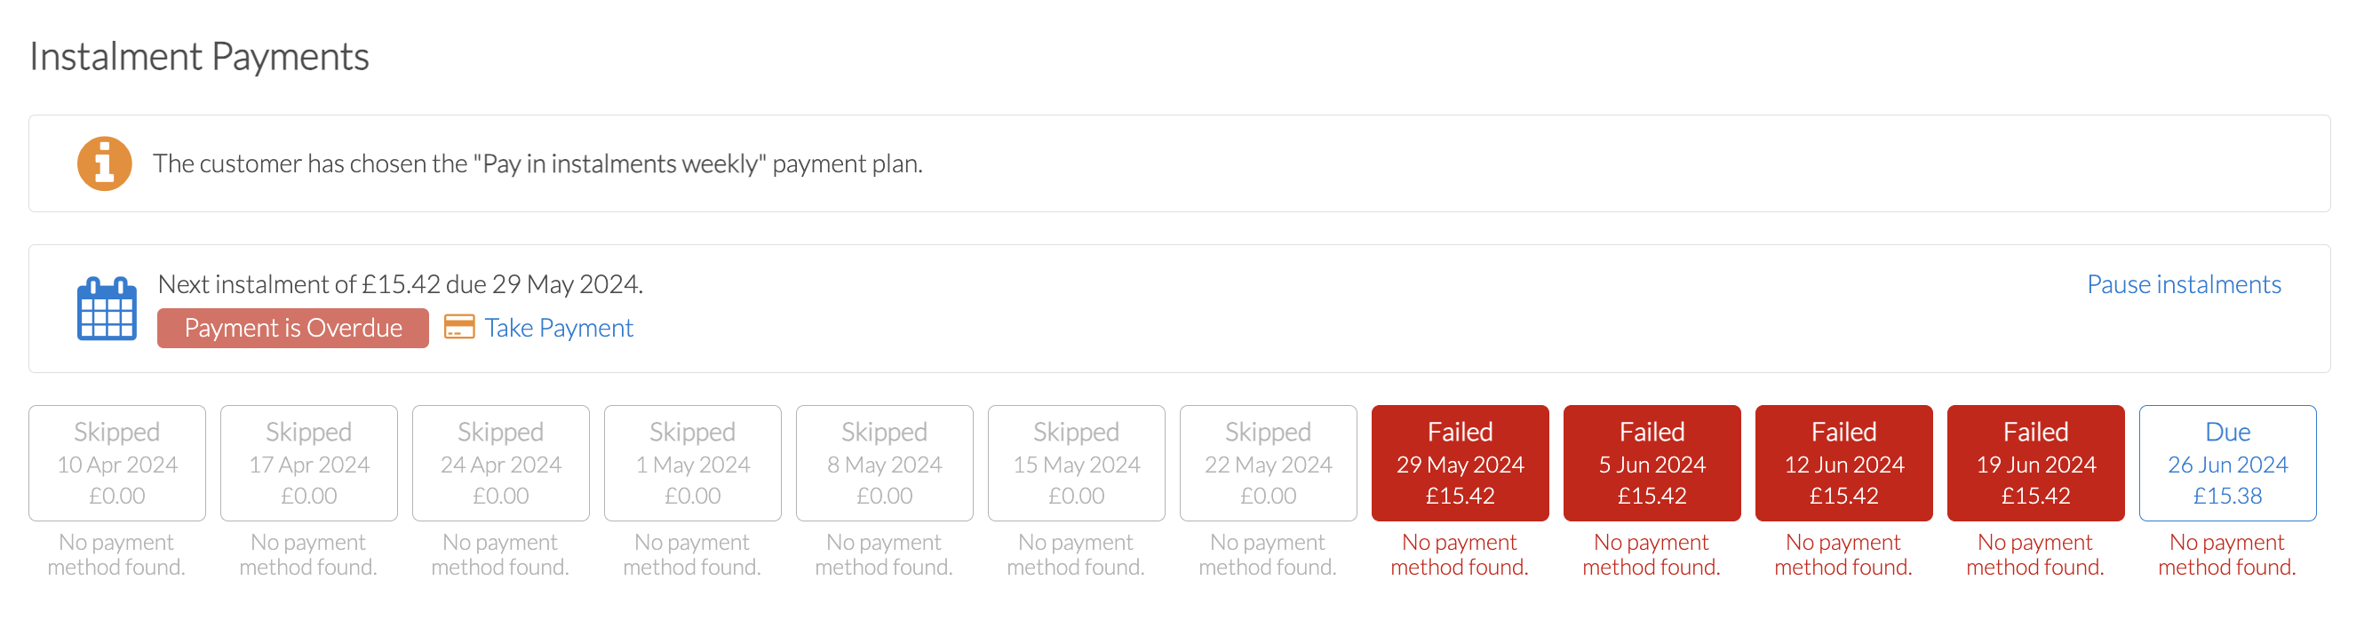The image size is (2356, 636).
Task: Click the weekly payment plan notice text
Action: click(537, 163)
